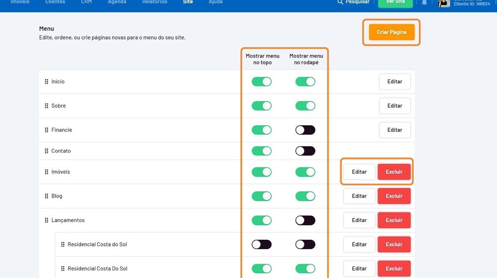The width and height of the screenshot is (497, 278).
Task: Click the search magnifier icon
Action: pyautogui.click(x=340, y=2)
